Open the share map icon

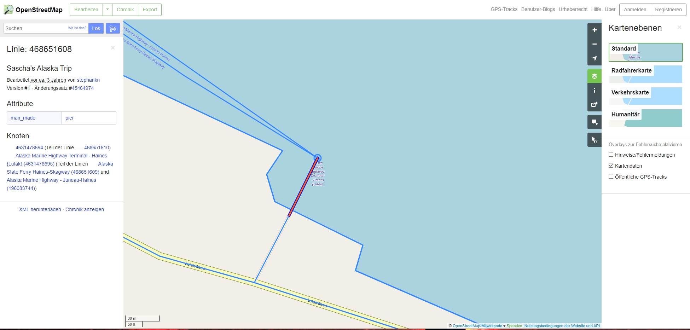(595, 104)
